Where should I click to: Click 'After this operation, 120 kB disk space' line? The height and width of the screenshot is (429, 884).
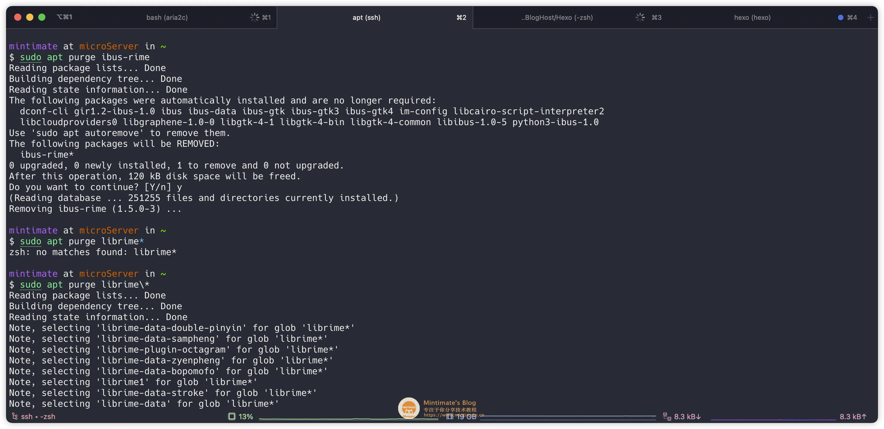155,176
